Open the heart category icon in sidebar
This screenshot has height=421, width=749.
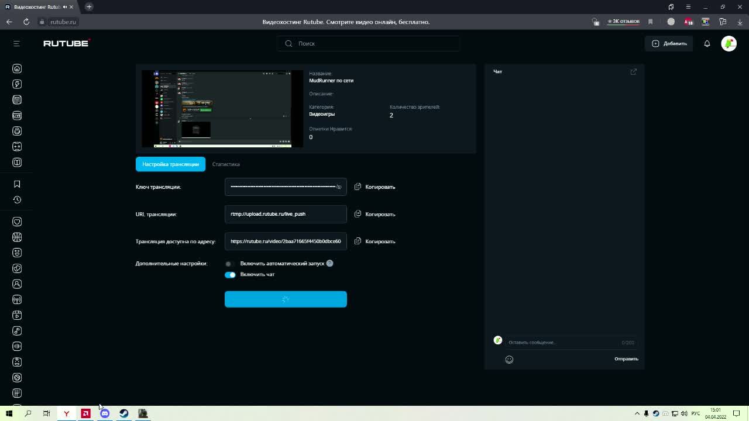(x=17, y=222)
